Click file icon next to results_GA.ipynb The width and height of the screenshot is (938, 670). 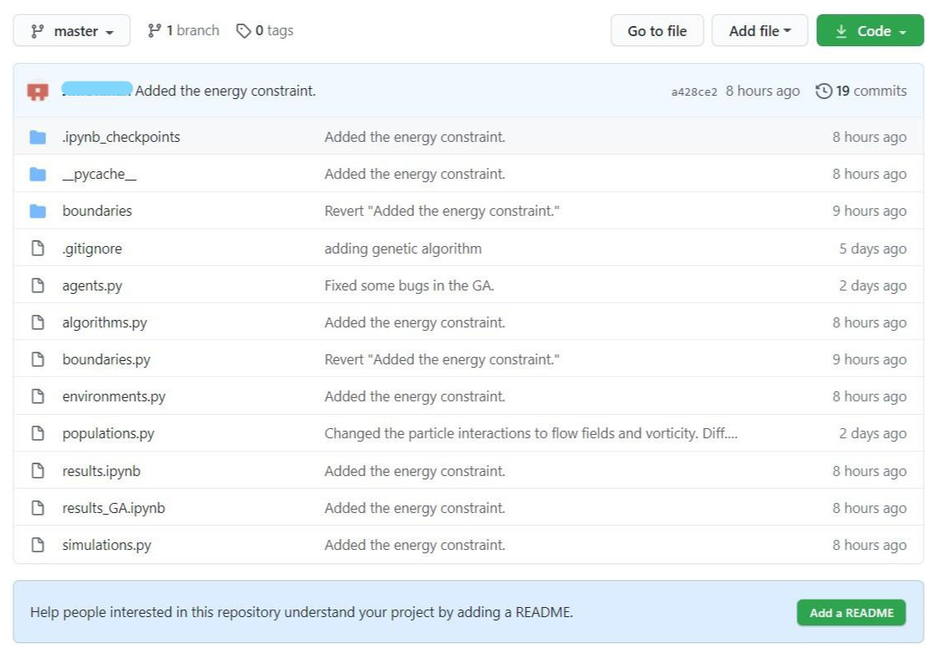pyautogui.click(x=38, y=508)
